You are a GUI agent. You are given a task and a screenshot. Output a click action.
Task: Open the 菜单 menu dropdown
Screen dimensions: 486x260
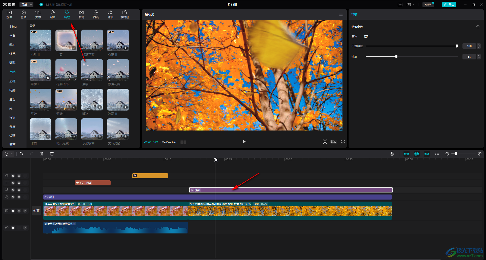pyautogui.click(x=26, y=5)
